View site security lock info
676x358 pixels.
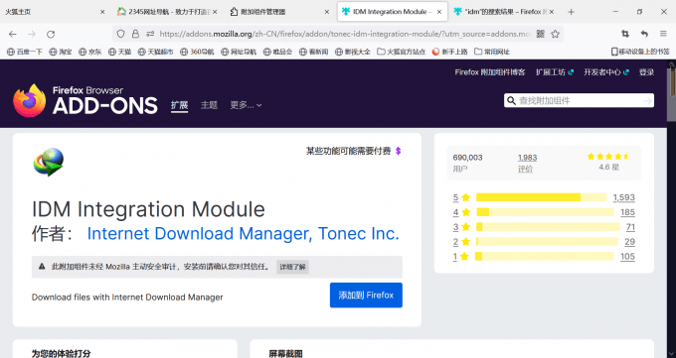(x=135, y=34)
